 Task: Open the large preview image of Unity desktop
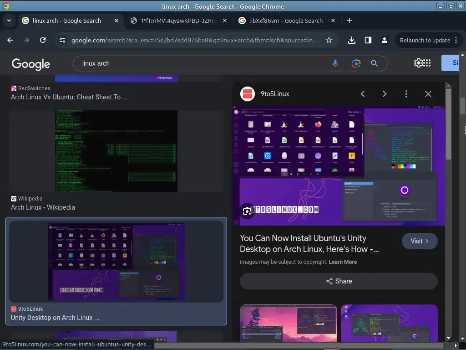(x=339, y=166)
